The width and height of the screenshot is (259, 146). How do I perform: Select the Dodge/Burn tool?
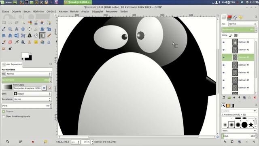tap(10, 49)
